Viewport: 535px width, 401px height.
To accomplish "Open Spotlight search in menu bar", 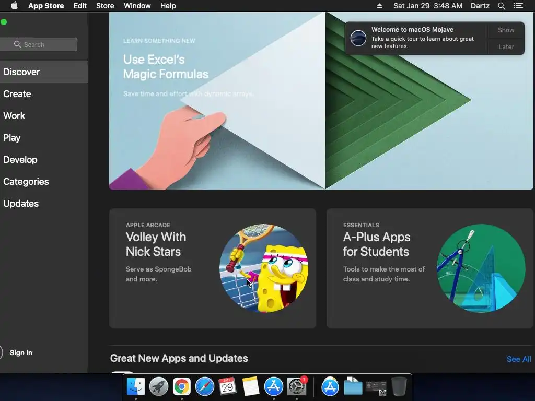I will pyautogui.click(x=501, y=6).
